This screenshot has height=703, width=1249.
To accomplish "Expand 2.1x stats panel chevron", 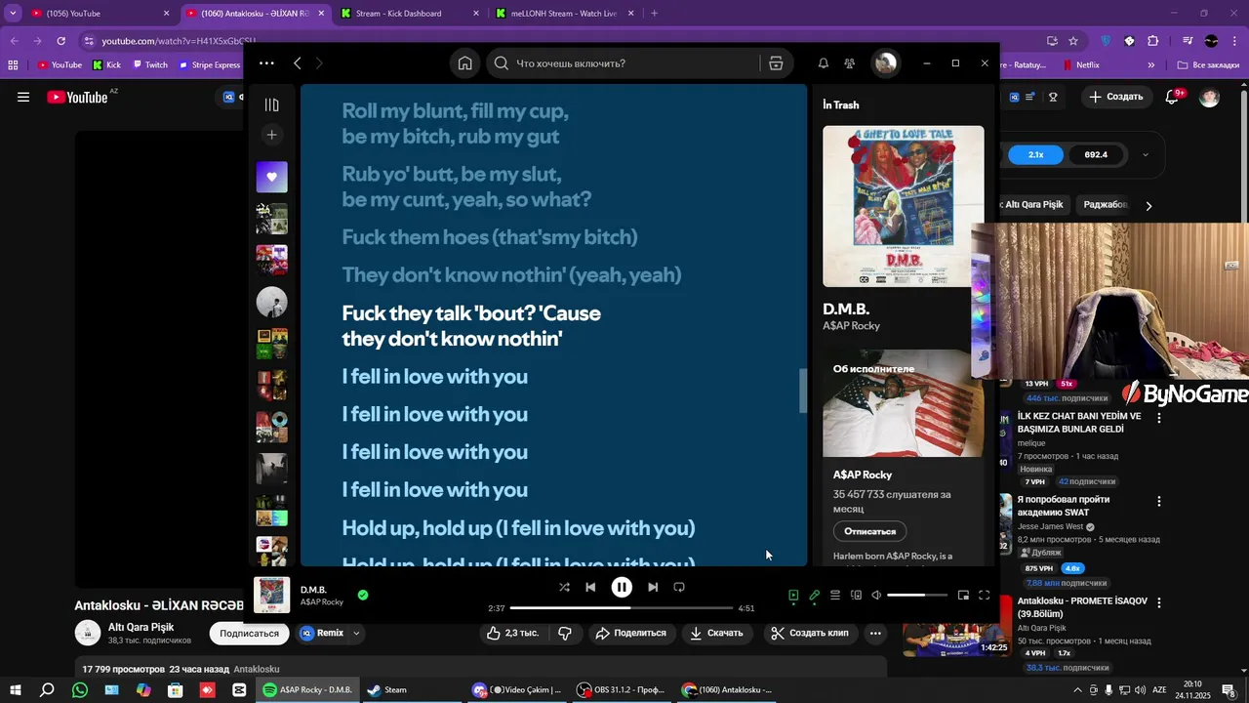I will pyautogui.click(x=1145, y=154).
